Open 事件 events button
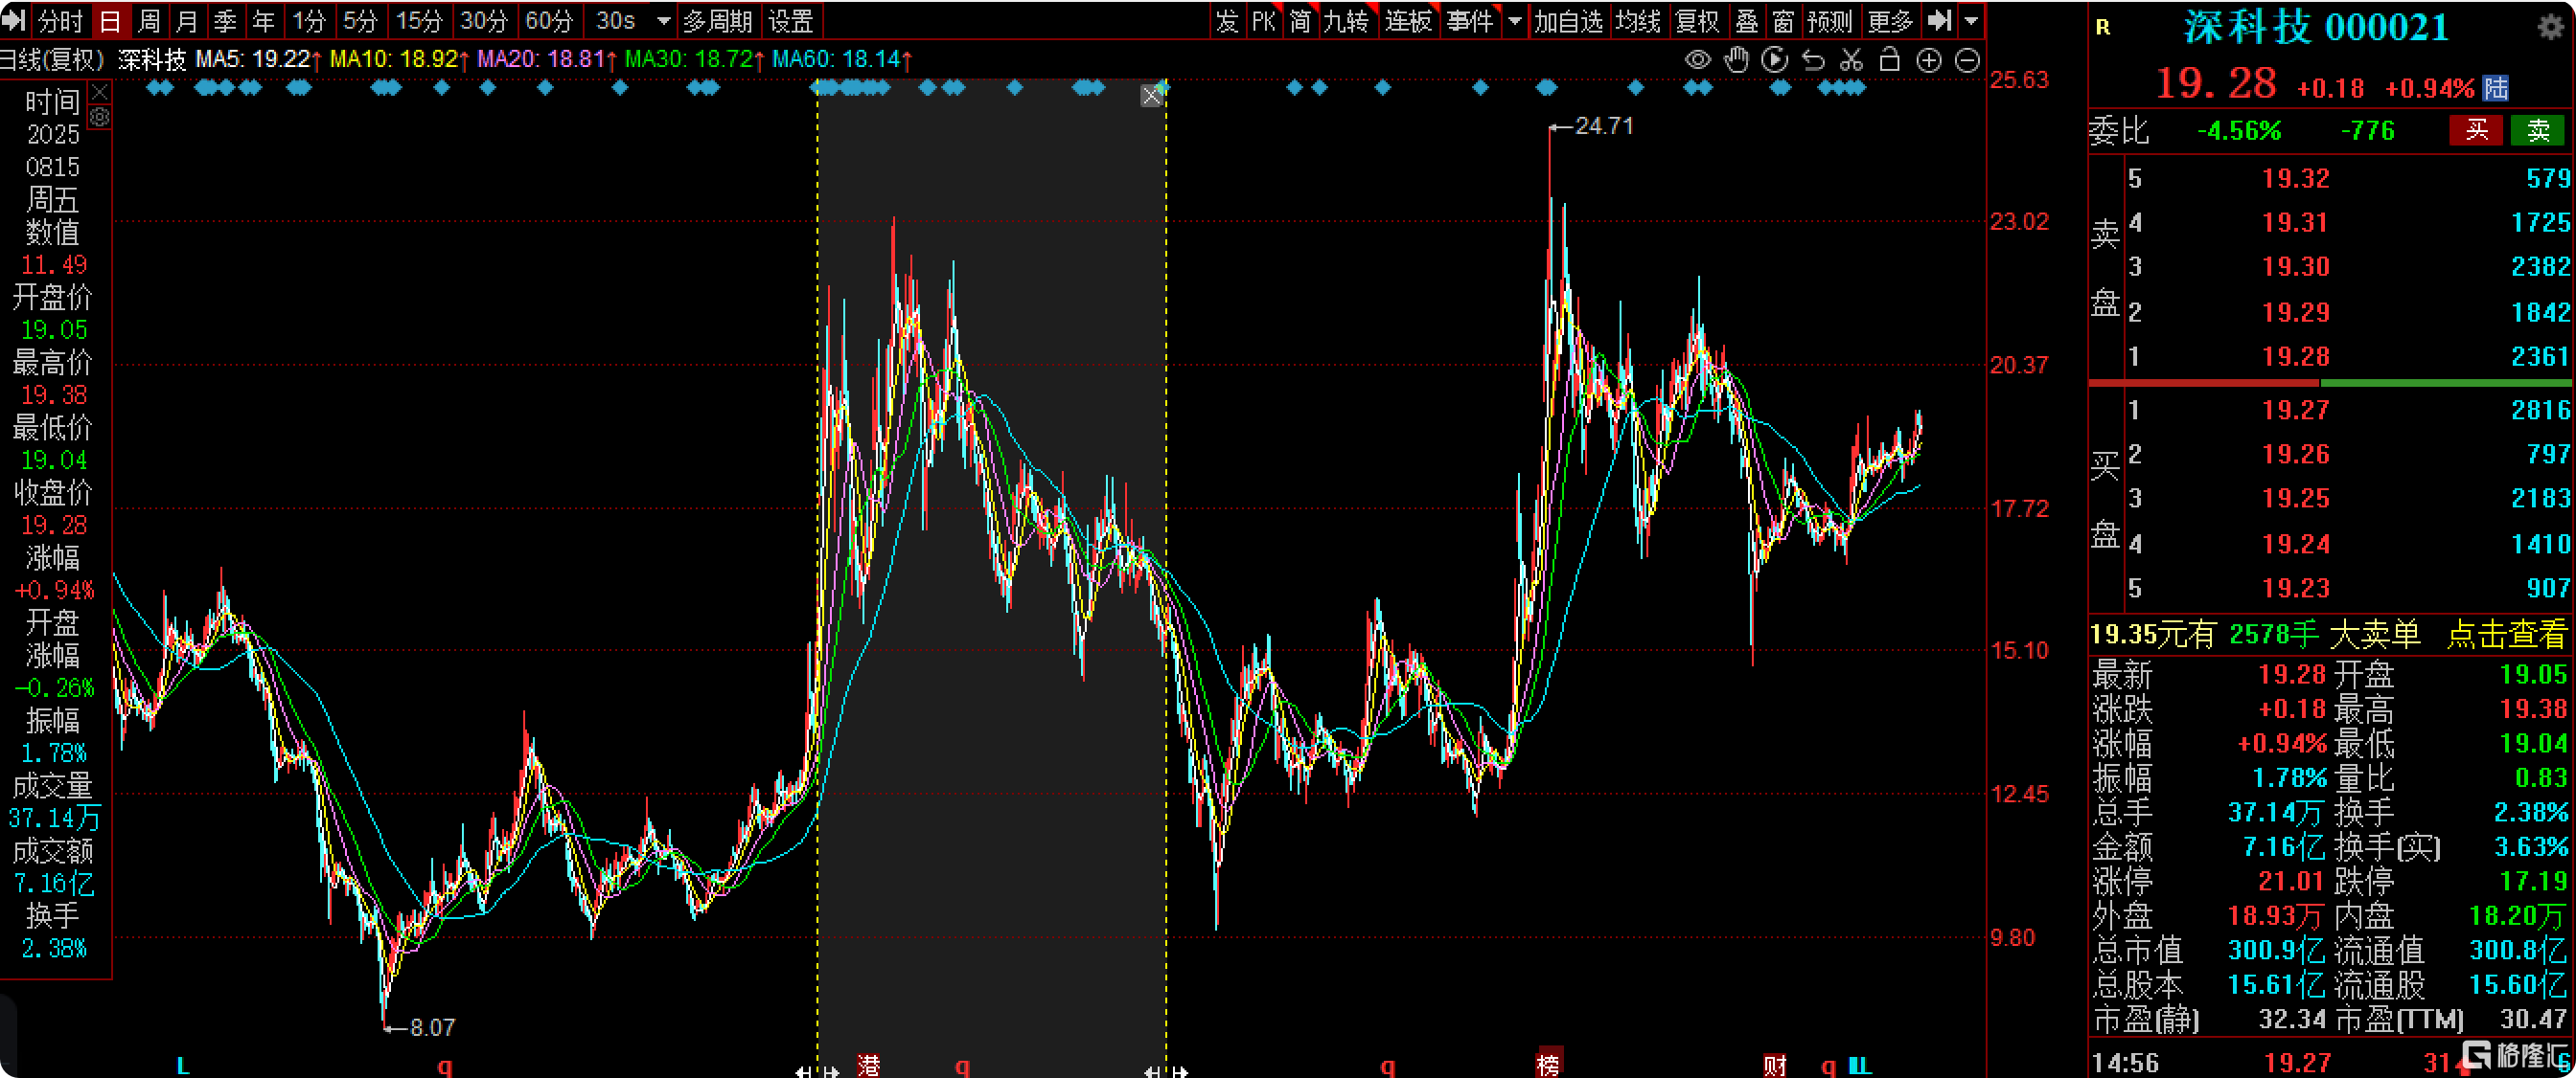Image resolution: width=2576 pixels, height=1078 pixels. 1470,20
